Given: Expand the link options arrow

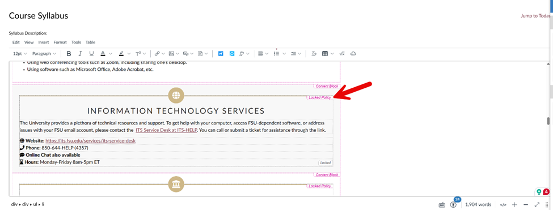Looking at the screenshot, I should click(163, 54).
